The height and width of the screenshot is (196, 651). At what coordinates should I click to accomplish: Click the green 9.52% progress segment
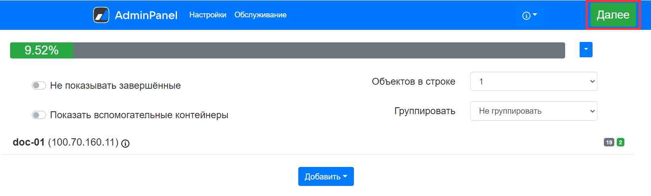point(42,50)
